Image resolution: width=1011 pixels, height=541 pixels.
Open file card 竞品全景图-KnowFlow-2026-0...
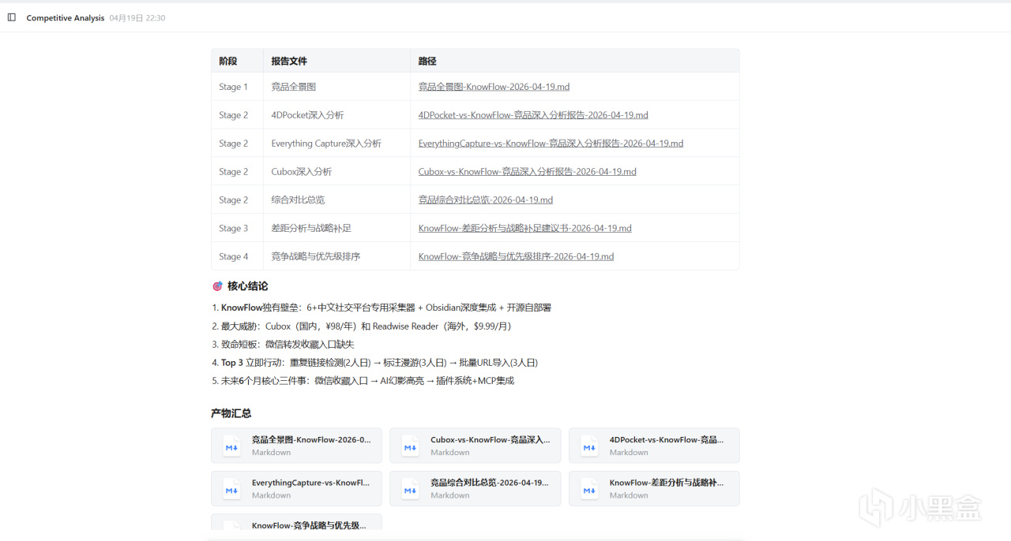(296, 446)
